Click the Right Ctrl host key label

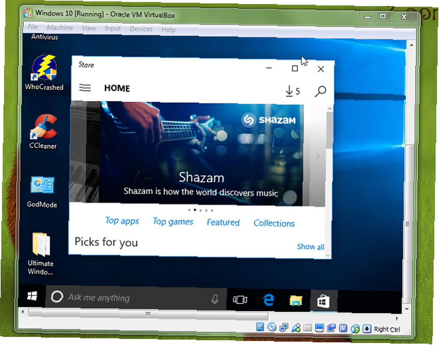(387, 329)
